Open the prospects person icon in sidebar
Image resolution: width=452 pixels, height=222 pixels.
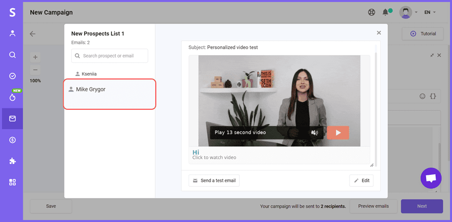(12, 34)
